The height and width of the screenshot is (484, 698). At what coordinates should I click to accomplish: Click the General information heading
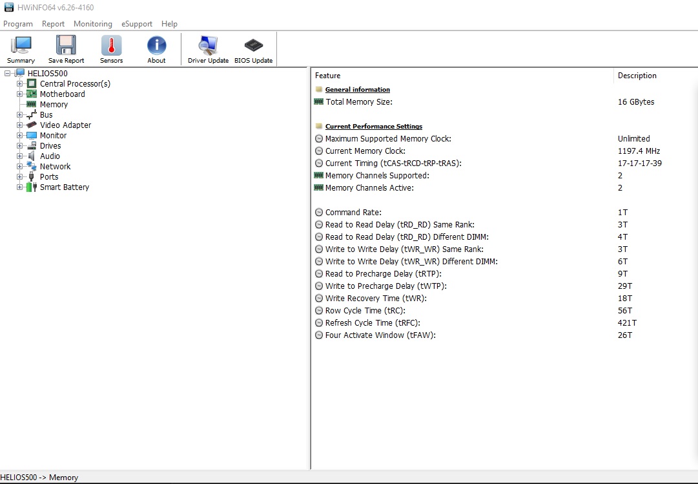coord(358,89)
